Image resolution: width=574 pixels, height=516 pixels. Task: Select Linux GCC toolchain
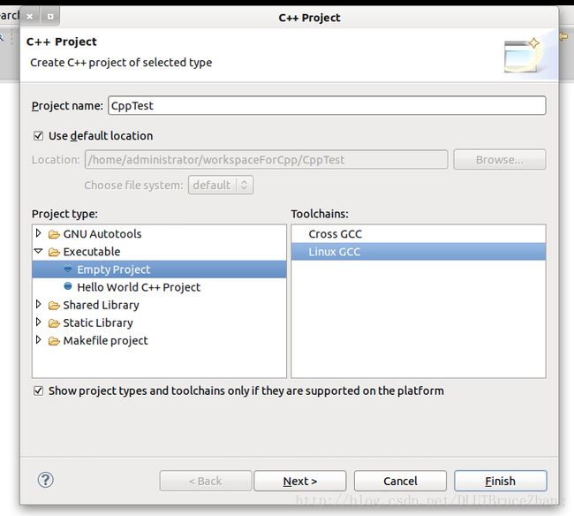(x=419, y=252)
